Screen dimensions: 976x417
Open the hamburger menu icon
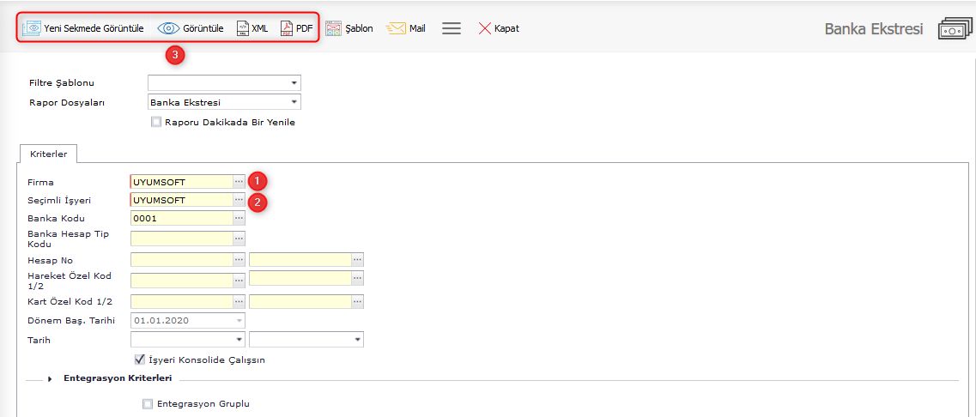pyautogui.click(x=452, y=28)
